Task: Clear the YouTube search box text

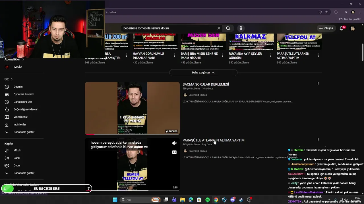Action: coord(219,28)
